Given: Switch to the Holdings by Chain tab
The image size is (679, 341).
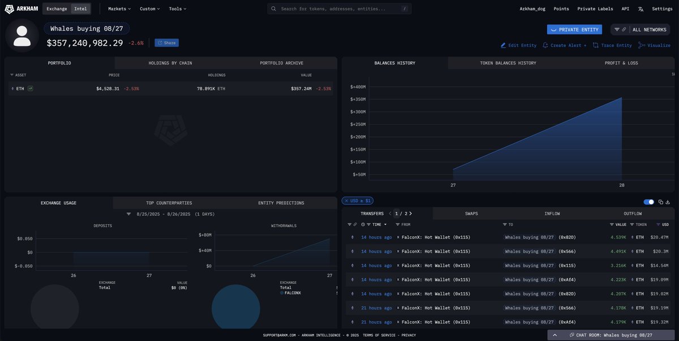Looking at the screenshot, I should pos(170,63).
